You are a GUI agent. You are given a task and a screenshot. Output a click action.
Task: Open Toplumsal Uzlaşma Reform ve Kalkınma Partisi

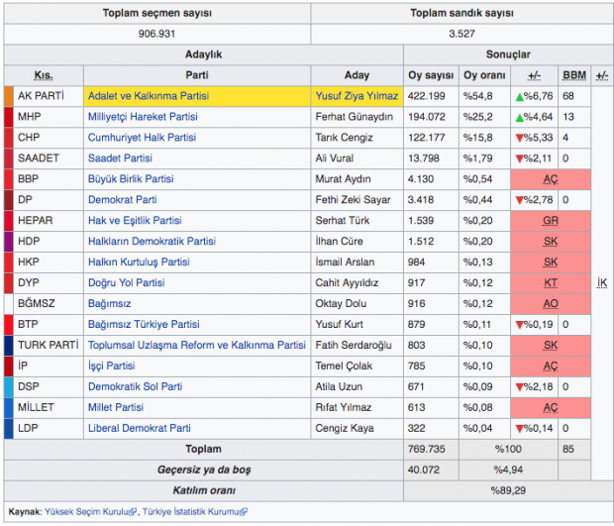coord(197,345)
